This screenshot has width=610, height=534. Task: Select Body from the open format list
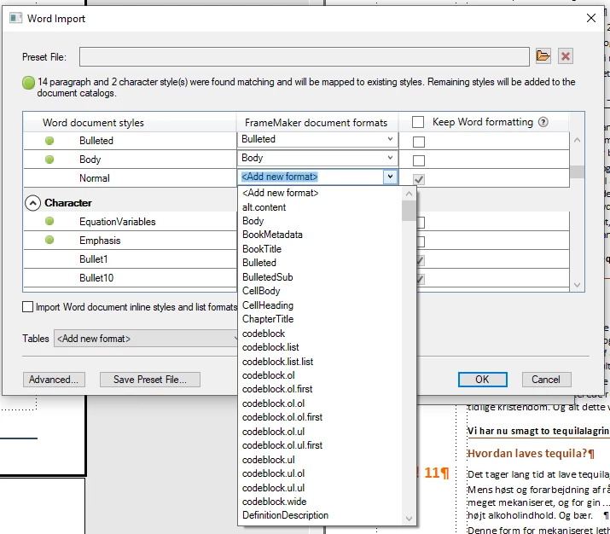[x=253, y=221]
